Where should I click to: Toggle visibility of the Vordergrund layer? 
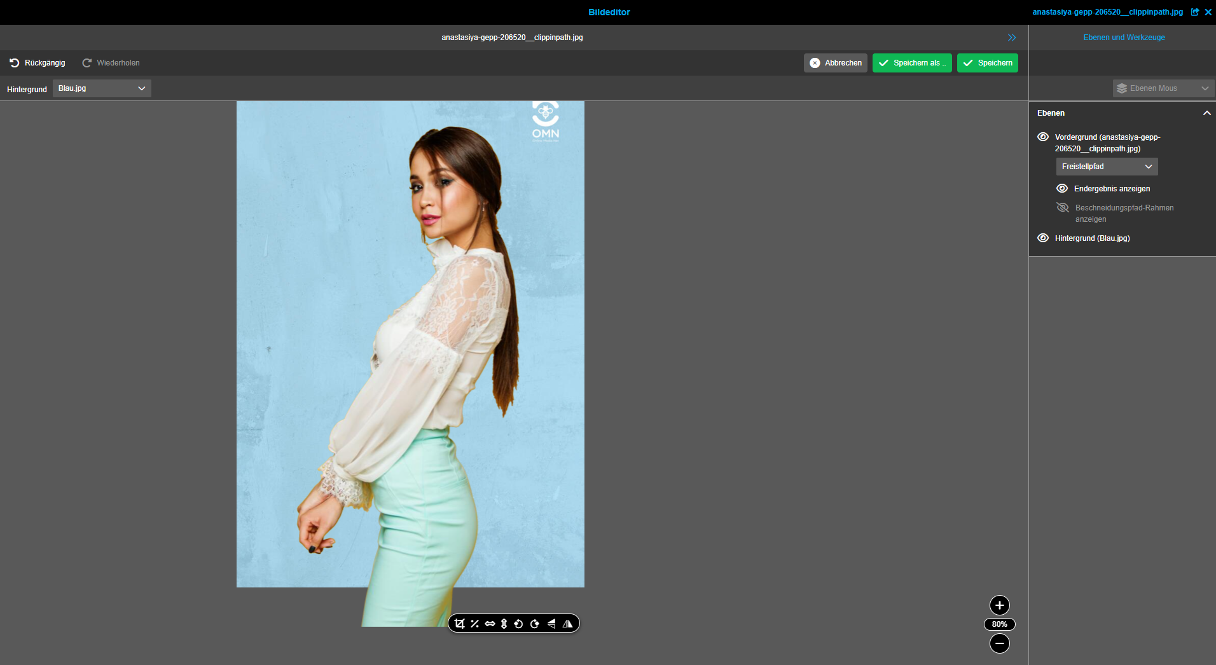pyautogui.click(x=1043, y=137)
